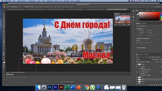Open the Окно menu
Image resolution: width=162 pixels, height=91 pixels.
tap(72, 1)
